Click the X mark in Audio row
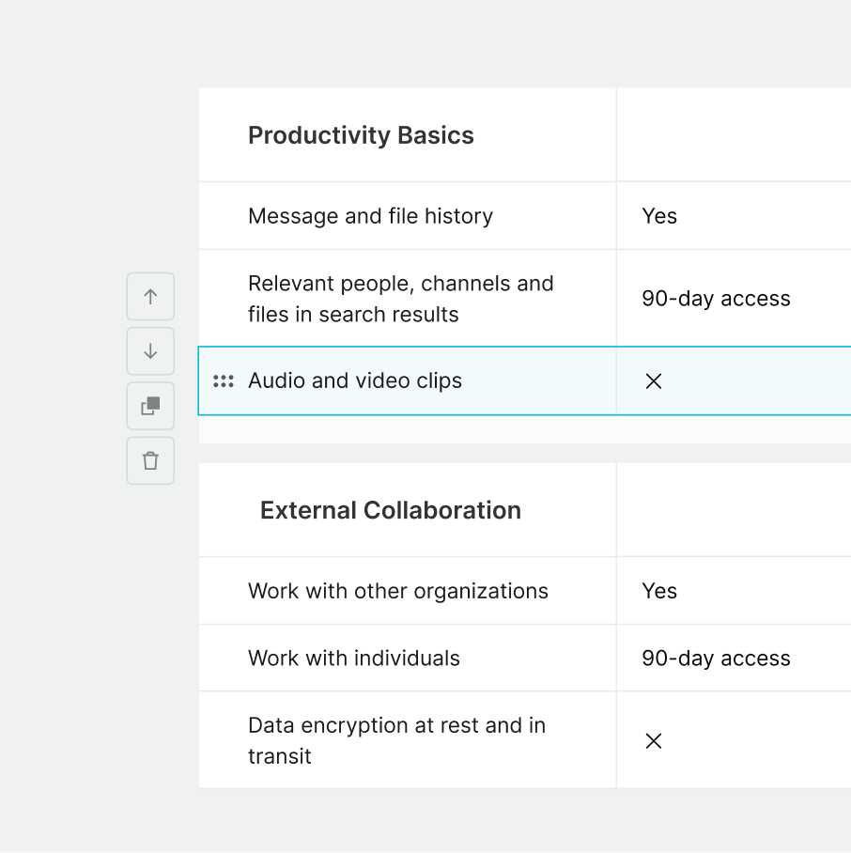851x853 pixels. click(654, 381)
